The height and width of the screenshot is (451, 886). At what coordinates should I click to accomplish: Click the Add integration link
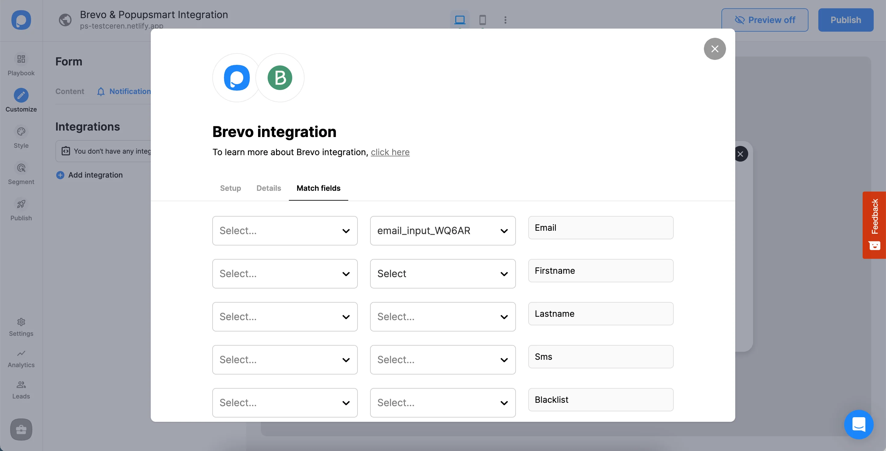point(95,175)
